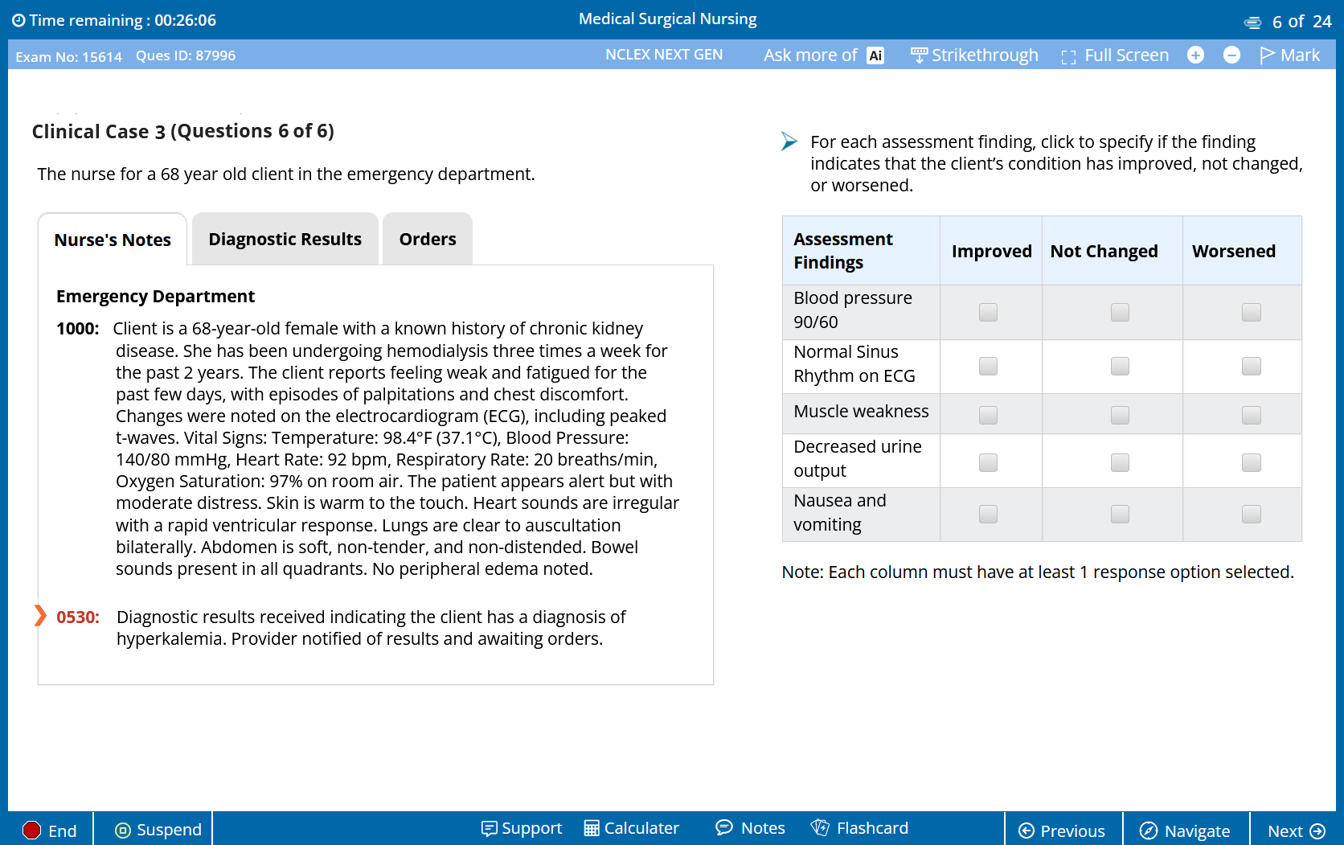Click the Emergency Department heading

click(155, 297)
